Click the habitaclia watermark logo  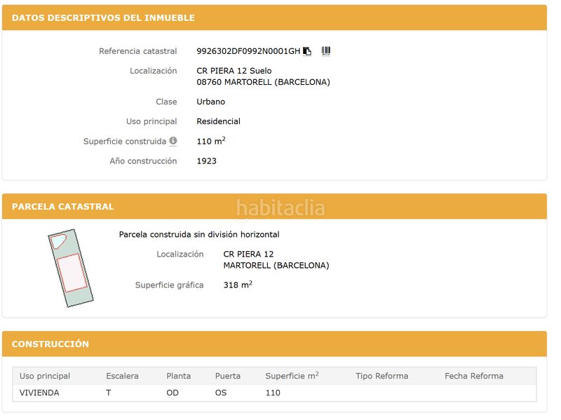280,208
